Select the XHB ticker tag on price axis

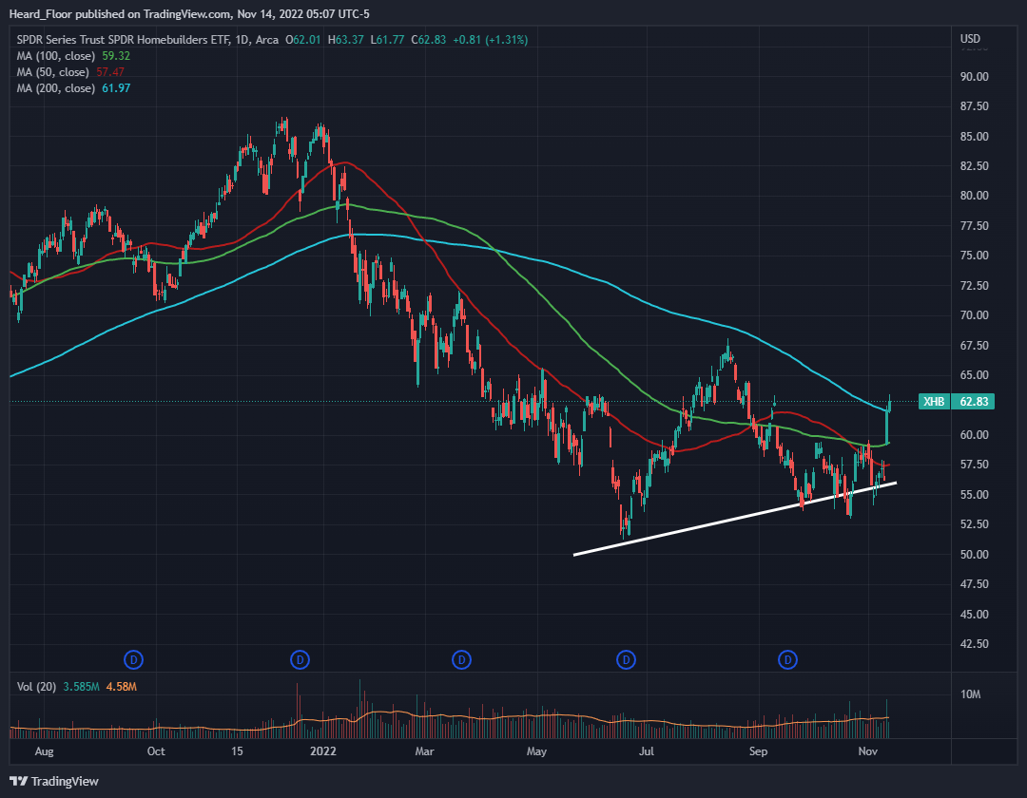pyautogui.click(x=934, y=402)
